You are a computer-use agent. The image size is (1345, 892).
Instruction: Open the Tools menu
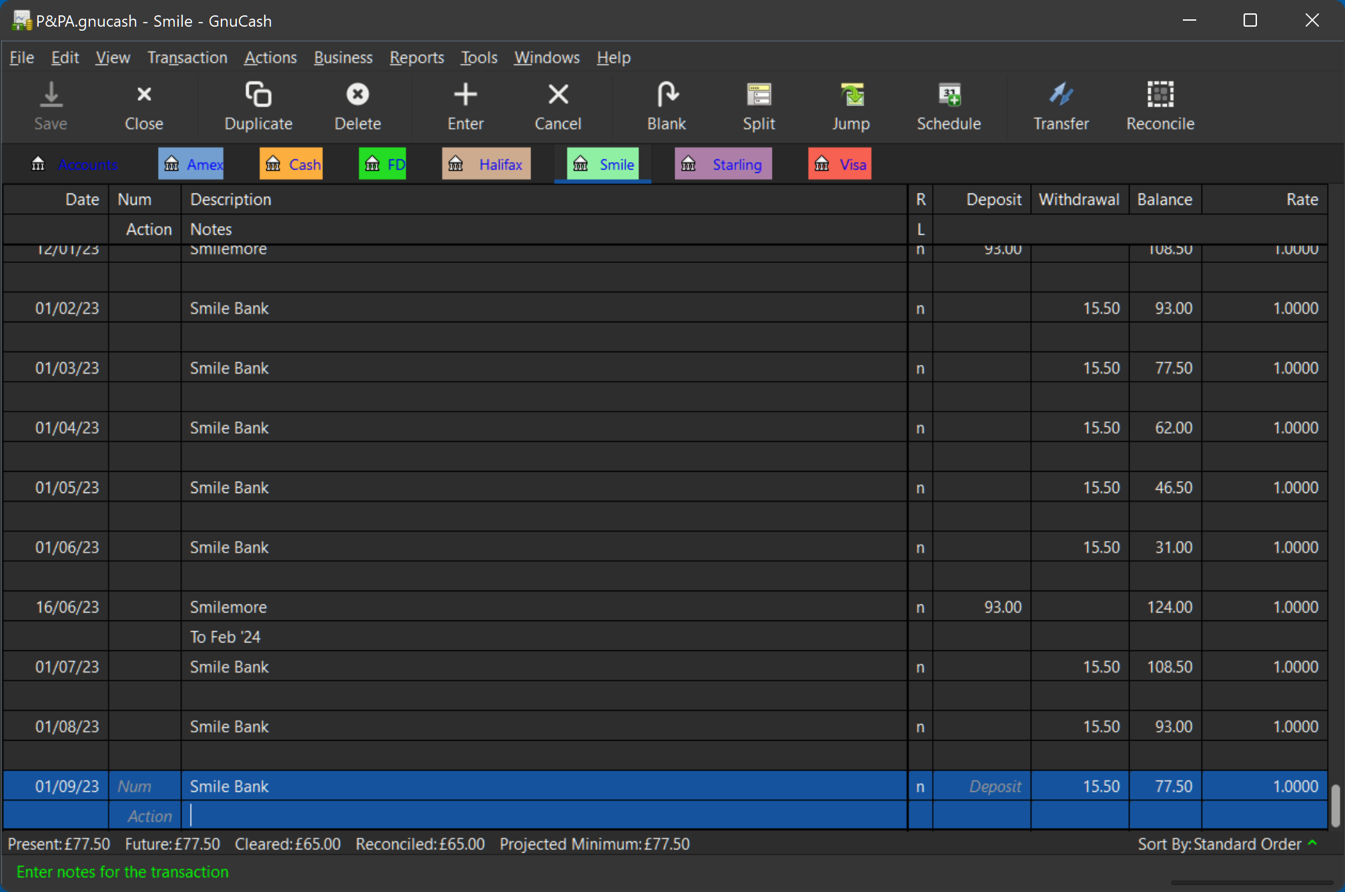[479, 58]
